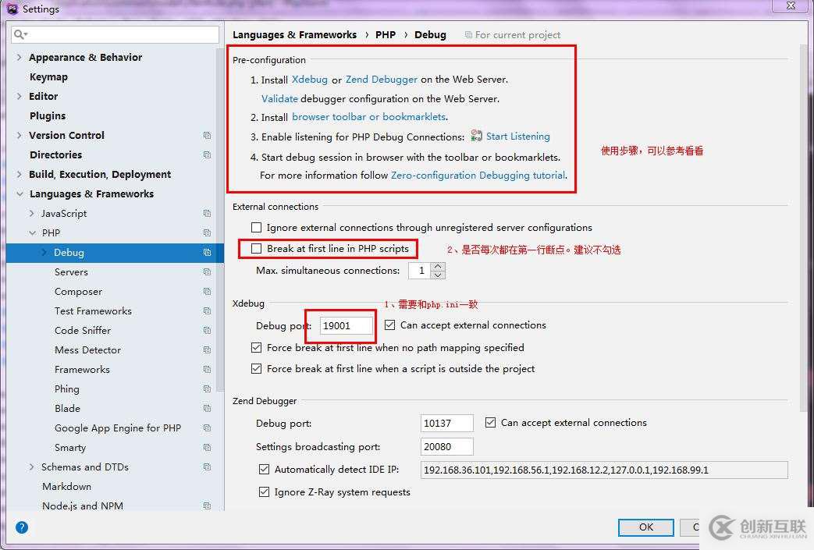
Task: Click project-level icon beside Code Sniffer
Action: (207, 331)
